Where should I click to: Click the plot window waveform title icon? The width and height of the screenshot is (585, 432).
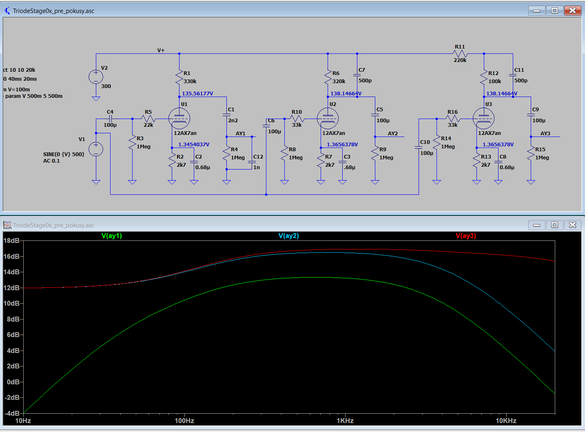(7, 225)
